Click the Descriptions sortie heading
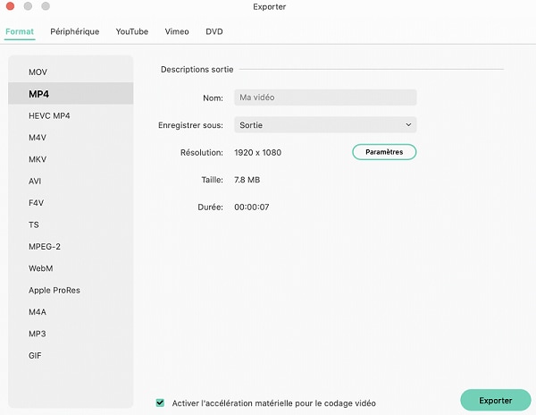536x415 pixels. point(197,70)
